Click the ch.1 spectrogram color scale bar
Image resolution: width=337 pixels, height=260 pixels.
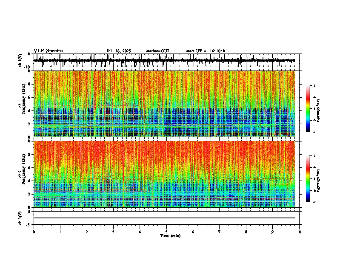pos(308,109)
